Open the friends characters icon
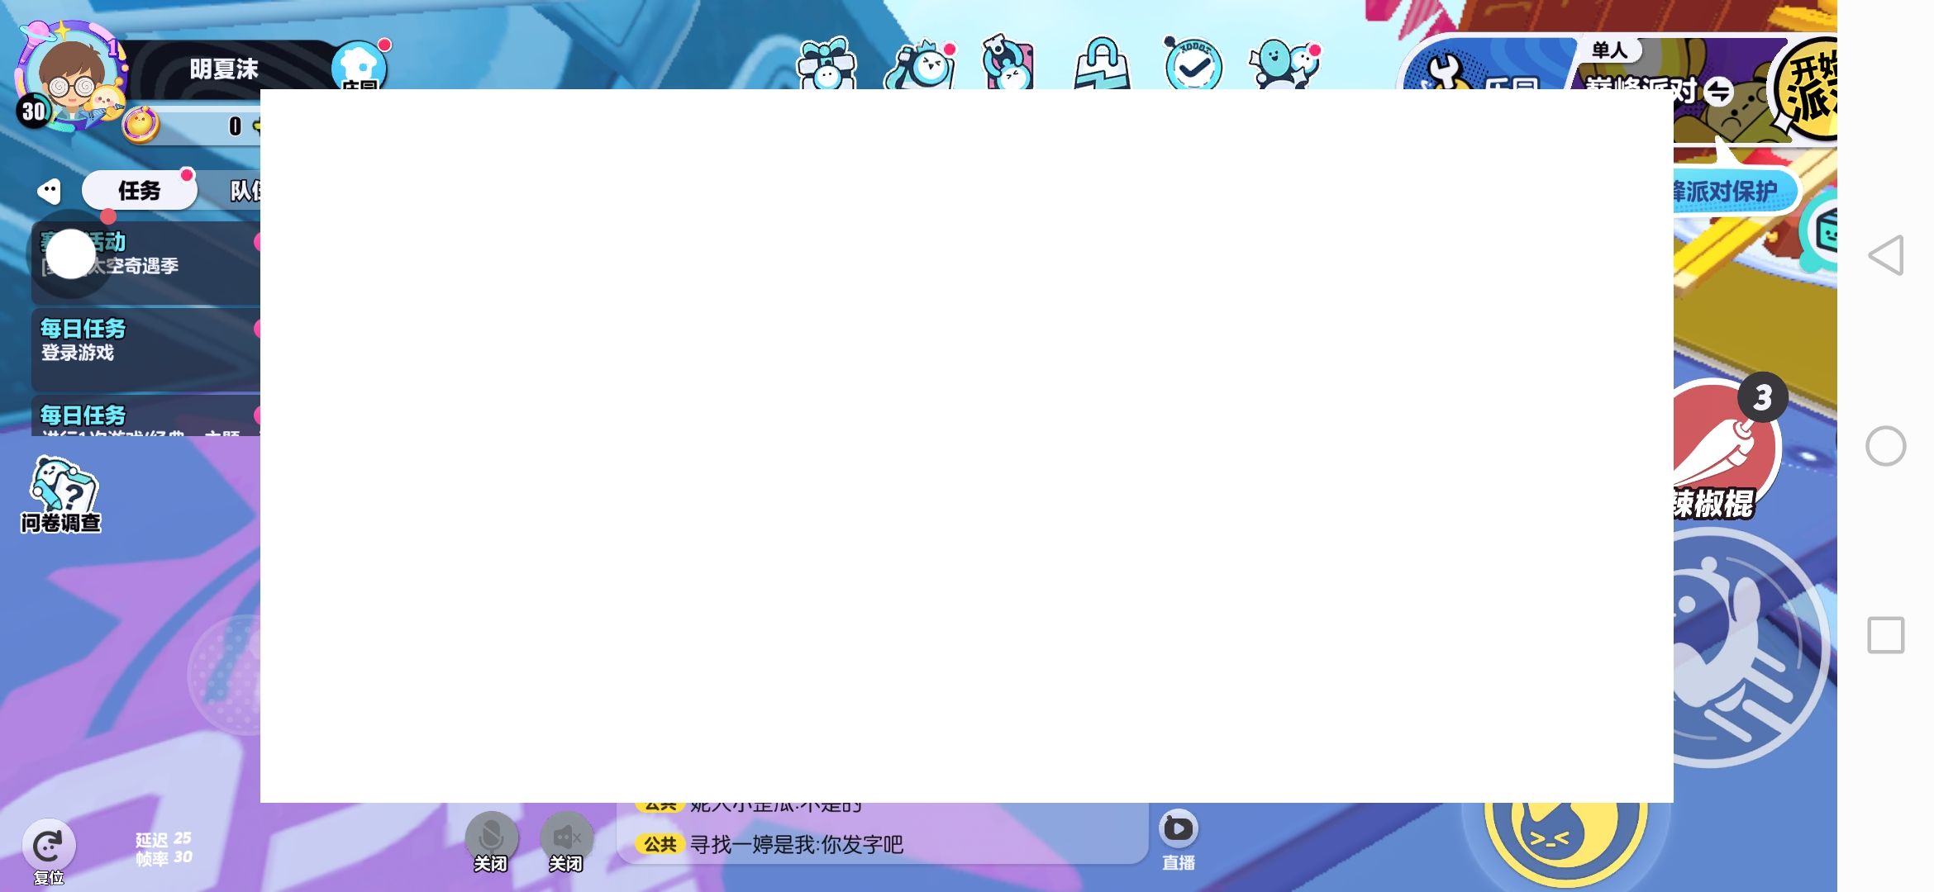Image resolution: width=1934 pixels, height=892 pixels. click(1284, 64)
